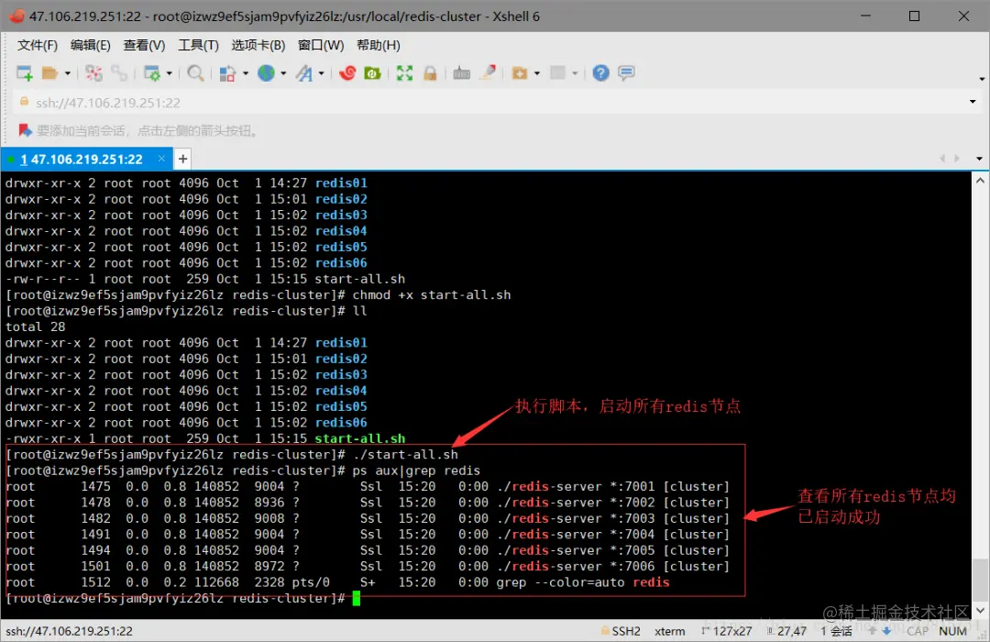990x642 pixels.
Task: Click the CAP indicator in status bar
Action: click(918, 631)
